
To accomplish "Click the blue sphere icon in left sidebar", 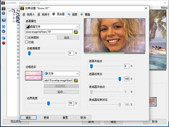I will 3,38.
